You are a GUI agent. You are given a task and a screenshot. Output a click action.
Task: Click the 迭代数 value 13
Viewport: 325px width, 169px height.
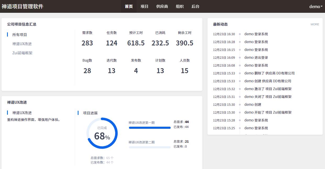(x=111, y=71)
